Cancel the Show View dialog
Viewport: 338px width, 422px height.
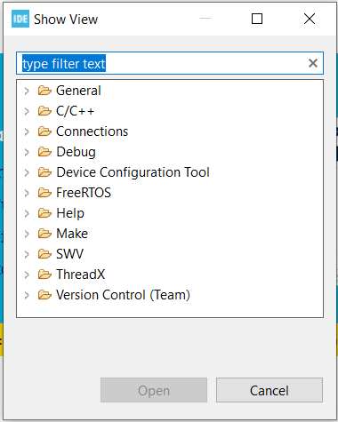[x=270, y=390]
